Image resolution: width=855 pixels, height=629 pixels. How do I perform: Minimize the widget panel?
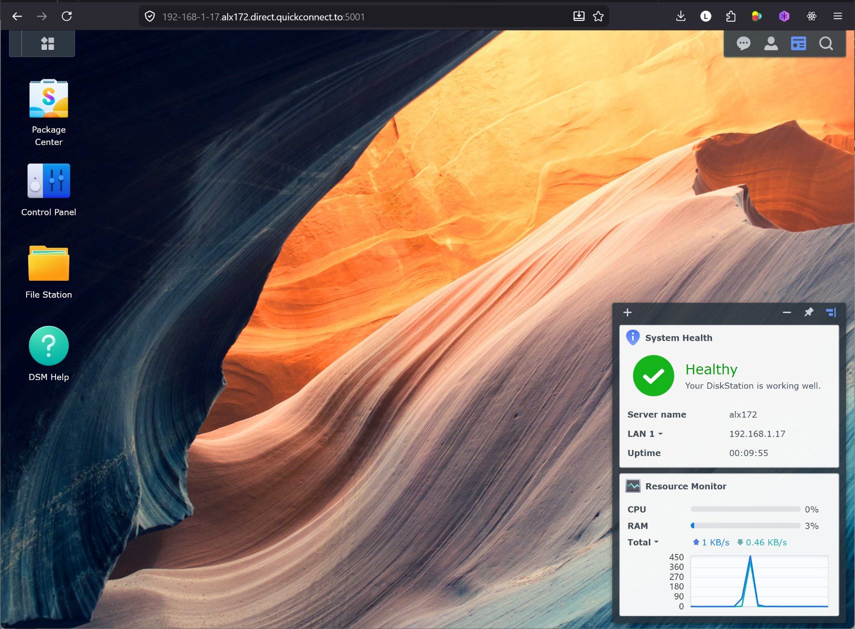787,312
